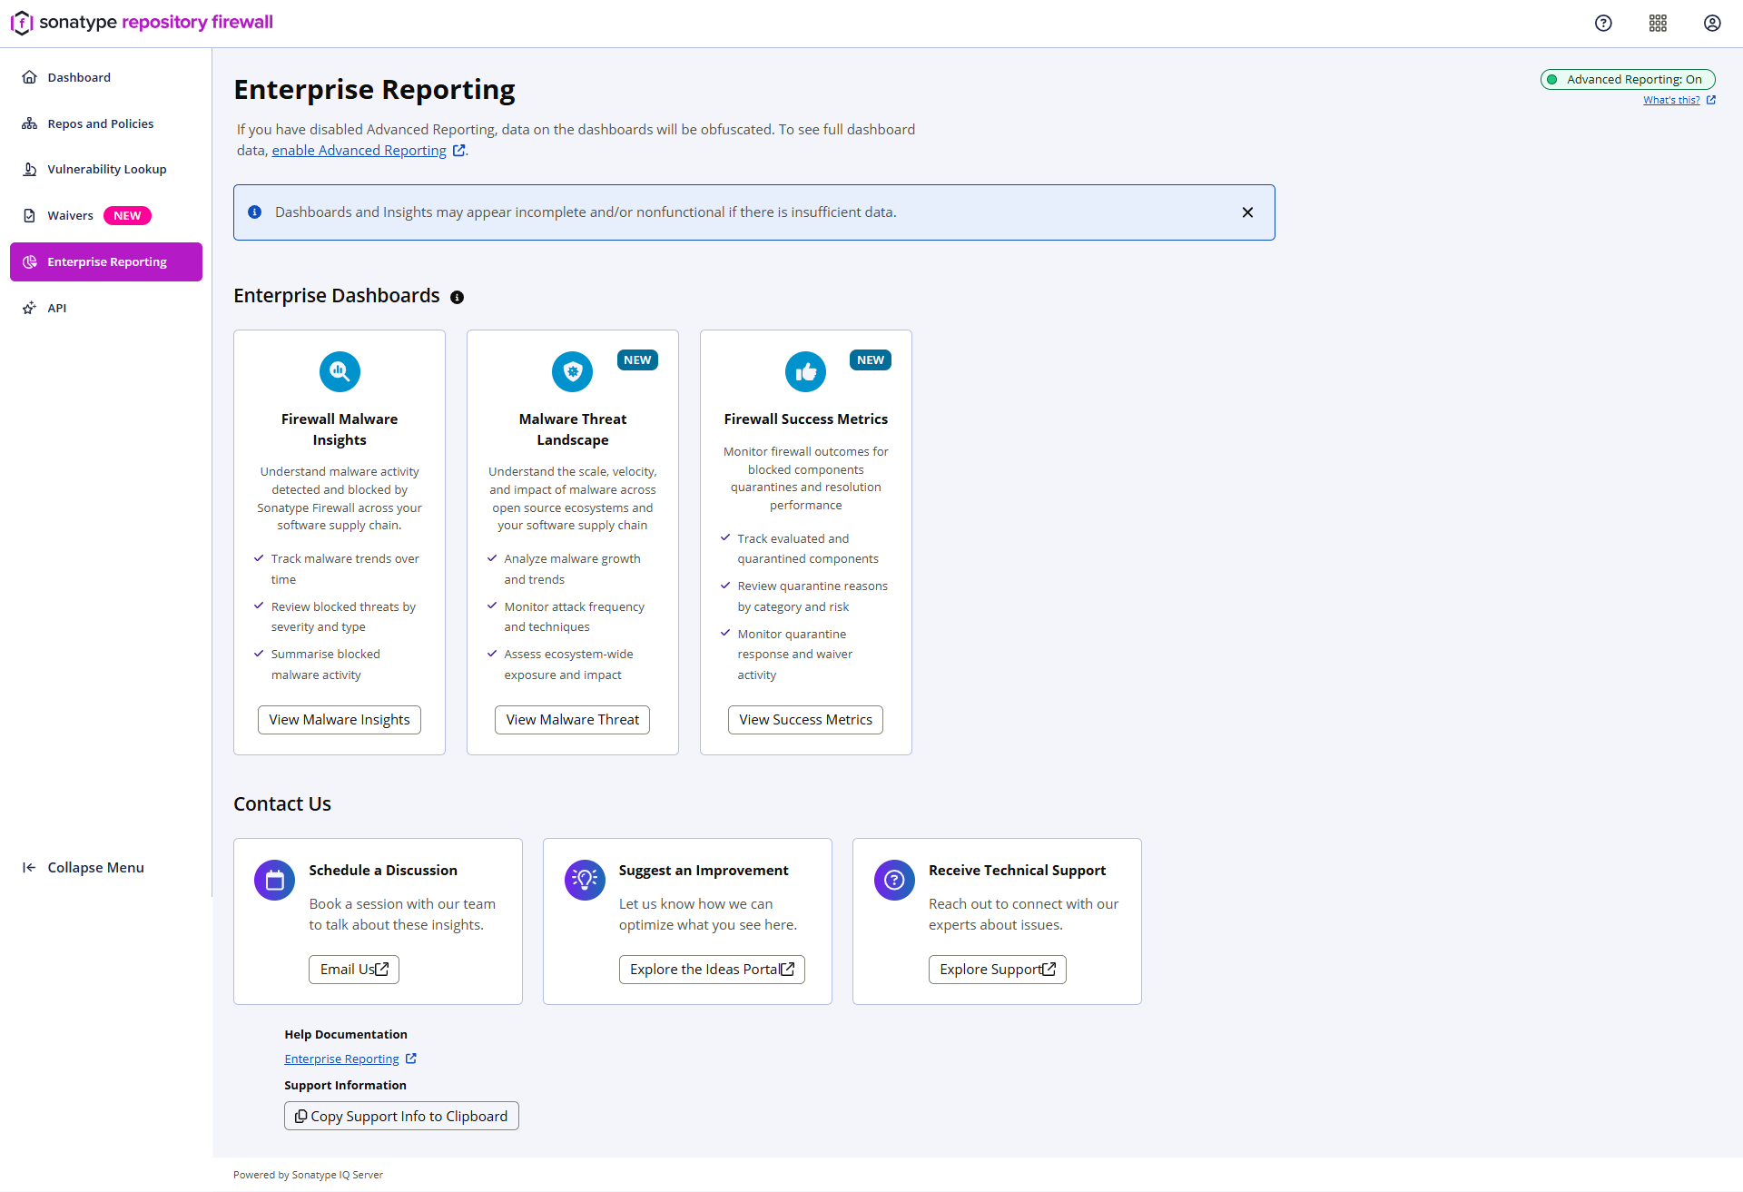This screenshot has height=1192, width=1743.
Task: Follow the enable Advanced Reporting link
Action: 368,151
